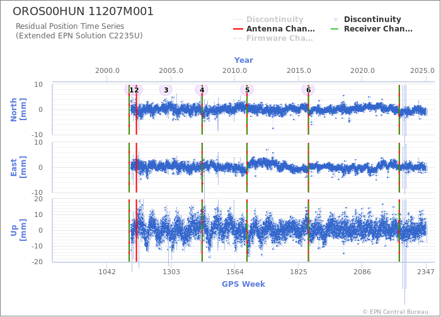The width and height of the screenshot is (441, 317).
Task: Click the 2020.0 year tick label
Action: tap(362, 70)
